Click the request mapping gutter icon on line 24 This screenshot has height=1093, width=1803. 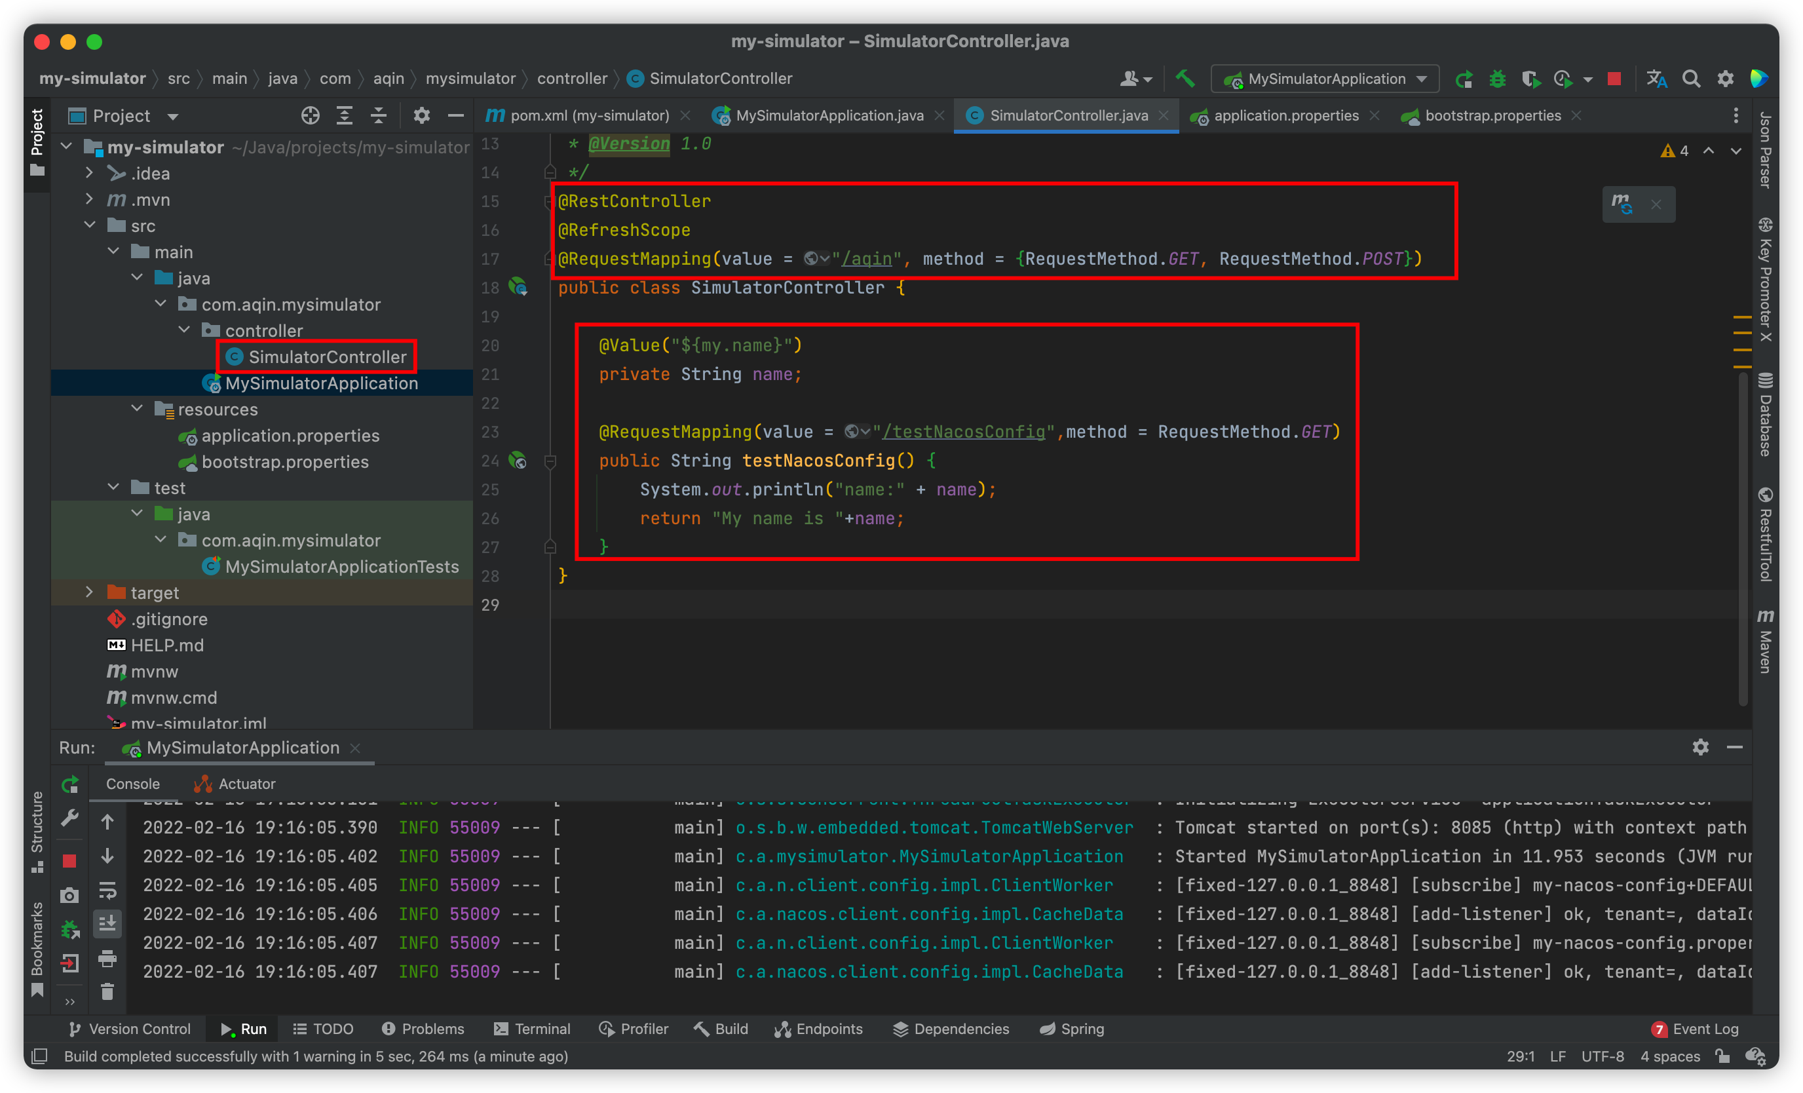pos(518,460)
